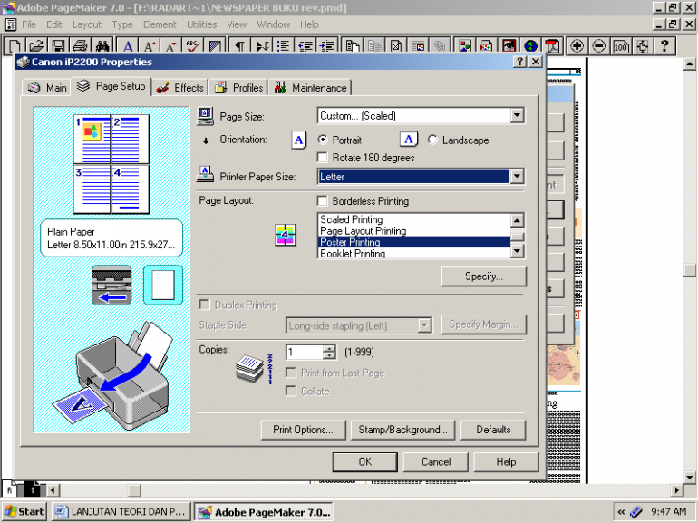Click the Find binoculars toolbar icon
This screenshot has width=698, height=523.
pyautogui.click(x=102, y=46)
